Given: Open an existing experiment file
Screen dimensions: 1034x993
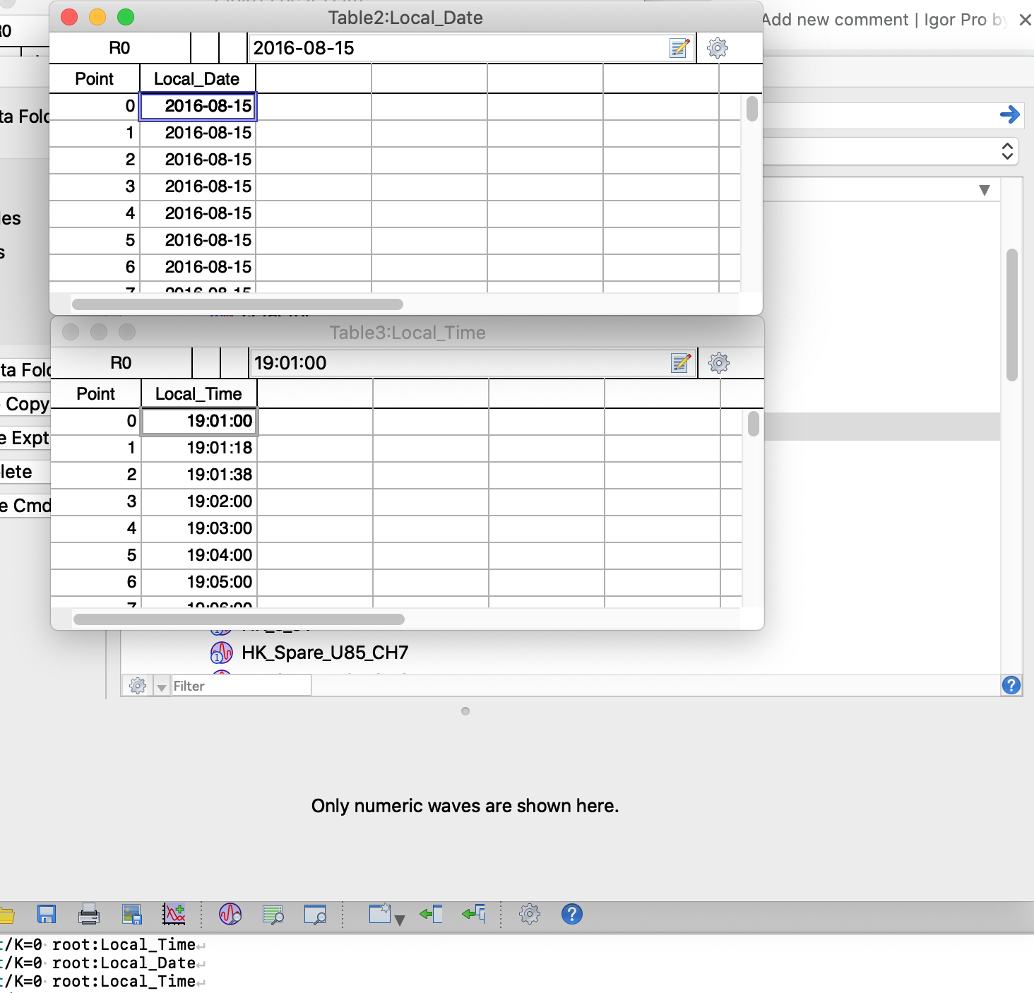Looking at the screenshot, I should pos(8,914).
